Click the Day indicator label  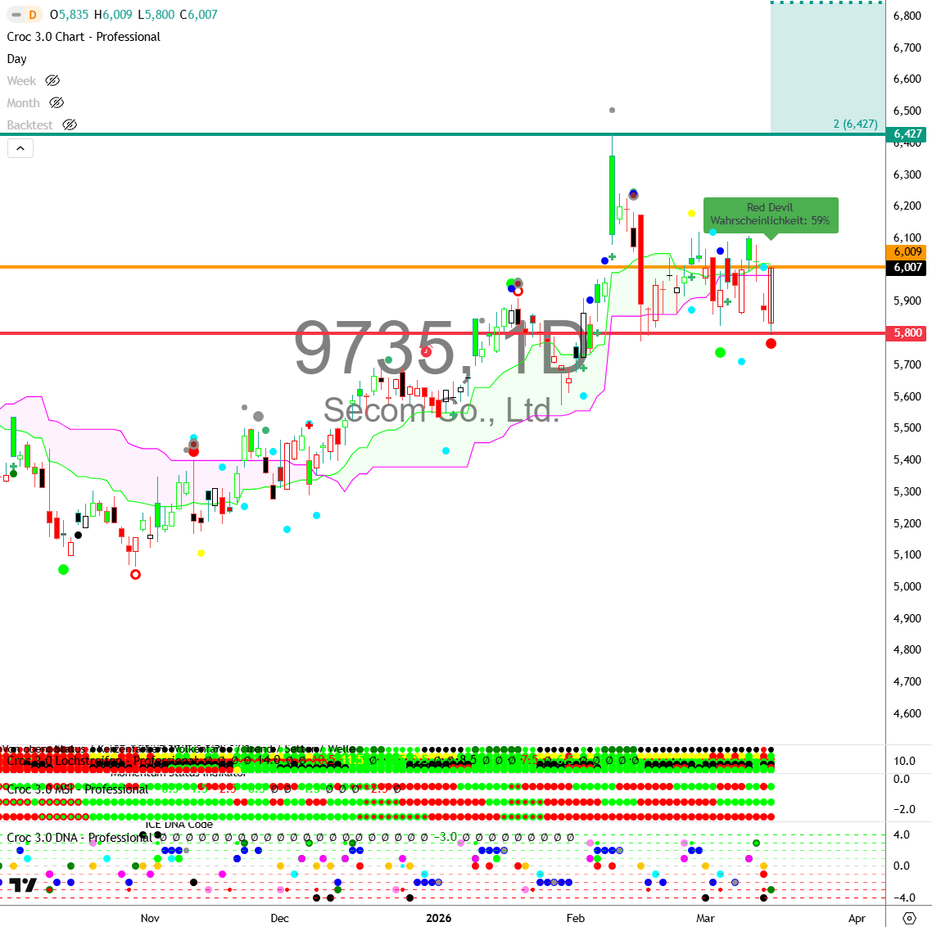[x=17, y=59]
